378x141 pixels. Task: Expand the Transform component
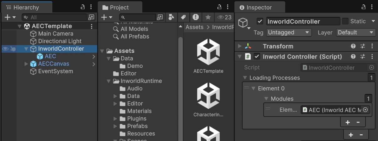240,46
